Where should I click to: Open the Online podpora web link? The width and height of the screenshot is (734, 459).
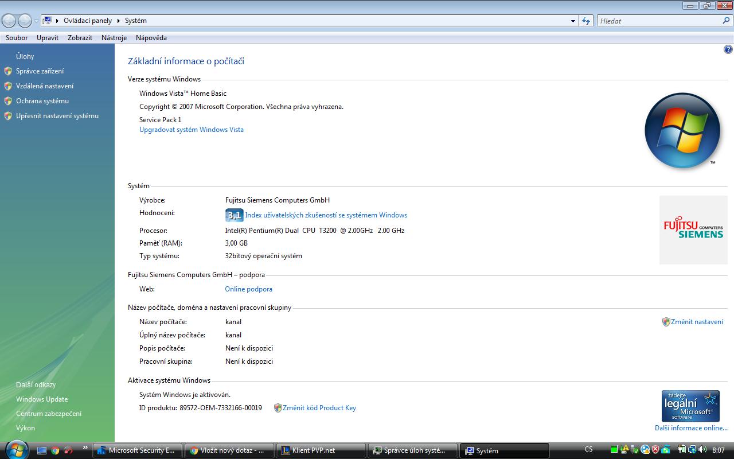(x=249, y=289)
